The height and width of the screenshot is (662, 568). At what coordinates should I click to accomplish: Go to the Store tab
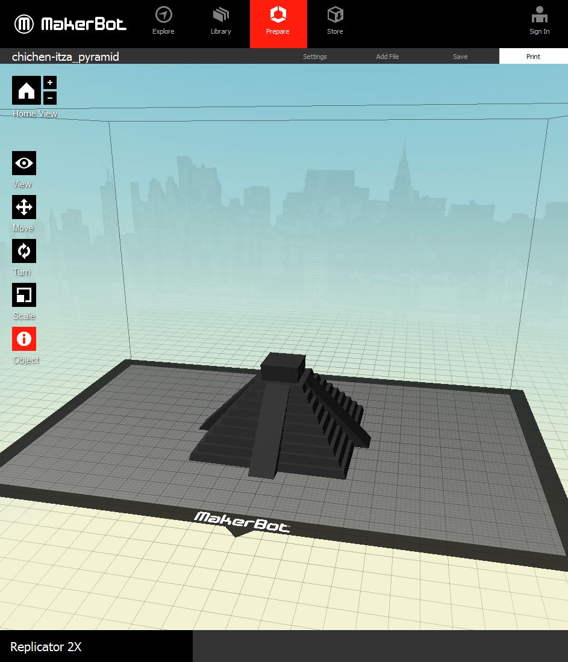pos(335,21)
